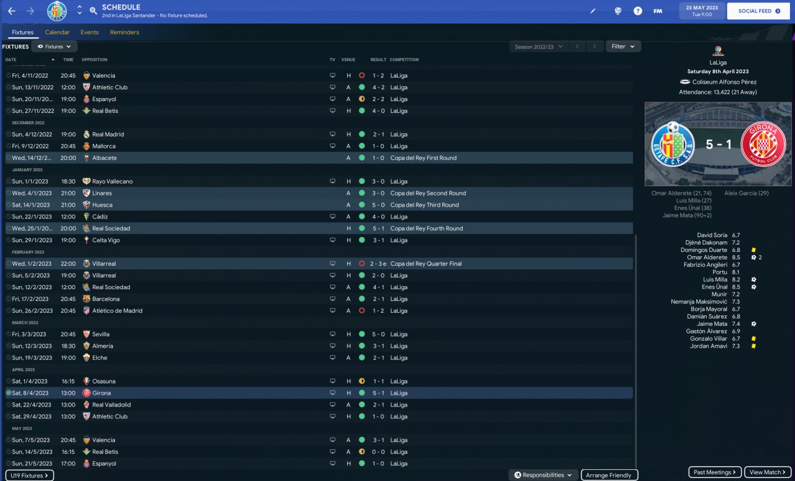
Task: Switch to the Fixtures tab
Action: pos(23,32)
